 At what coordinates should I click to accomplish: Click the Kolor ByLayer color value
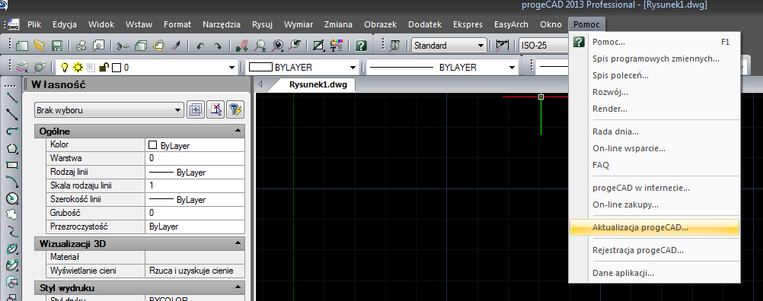coord(195,145)
